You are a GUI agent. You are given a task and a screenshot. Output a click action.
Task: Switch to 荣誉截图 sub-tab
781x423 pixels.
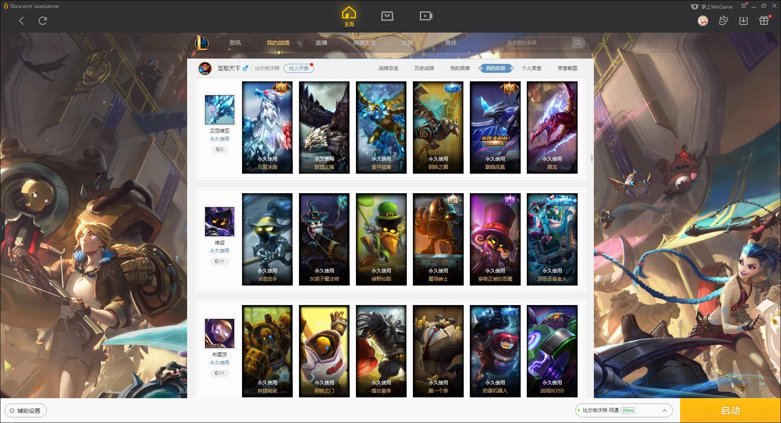pos(567,68)
